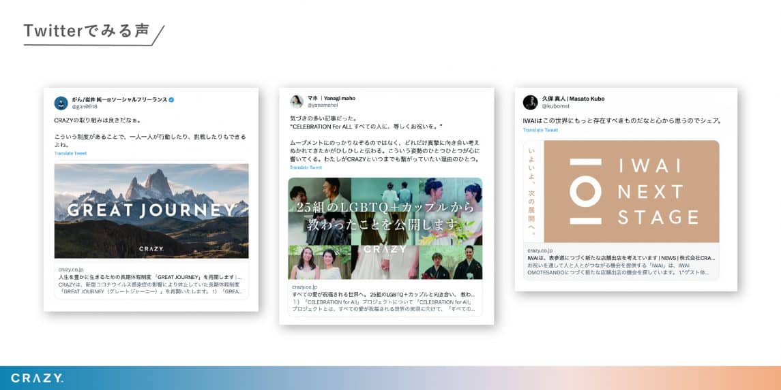
Task: Open the profile name がん/岩井純一@ソーシャルフリーランス
Action: (x=119, y=100)
